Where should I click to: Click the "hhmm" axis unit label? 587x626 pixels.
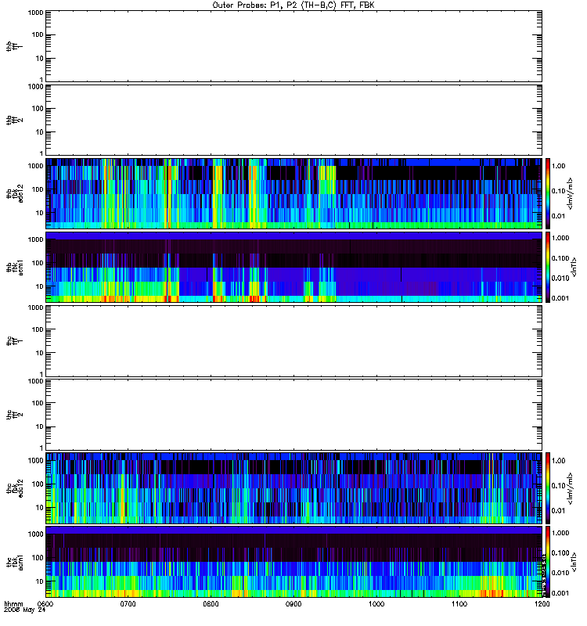coord(13,603)
